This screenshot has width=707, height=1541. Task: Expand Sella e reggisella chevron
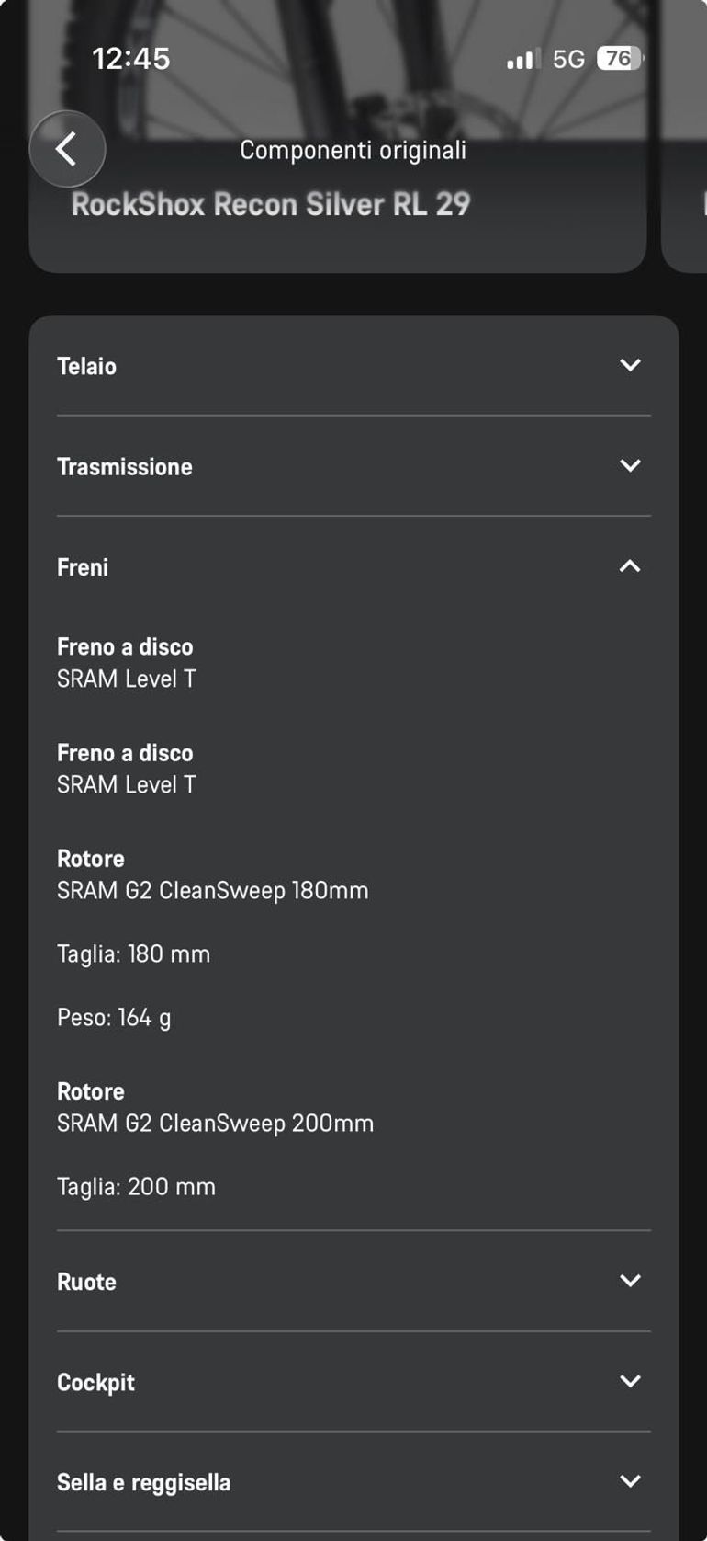click(x=630, y=1481)
